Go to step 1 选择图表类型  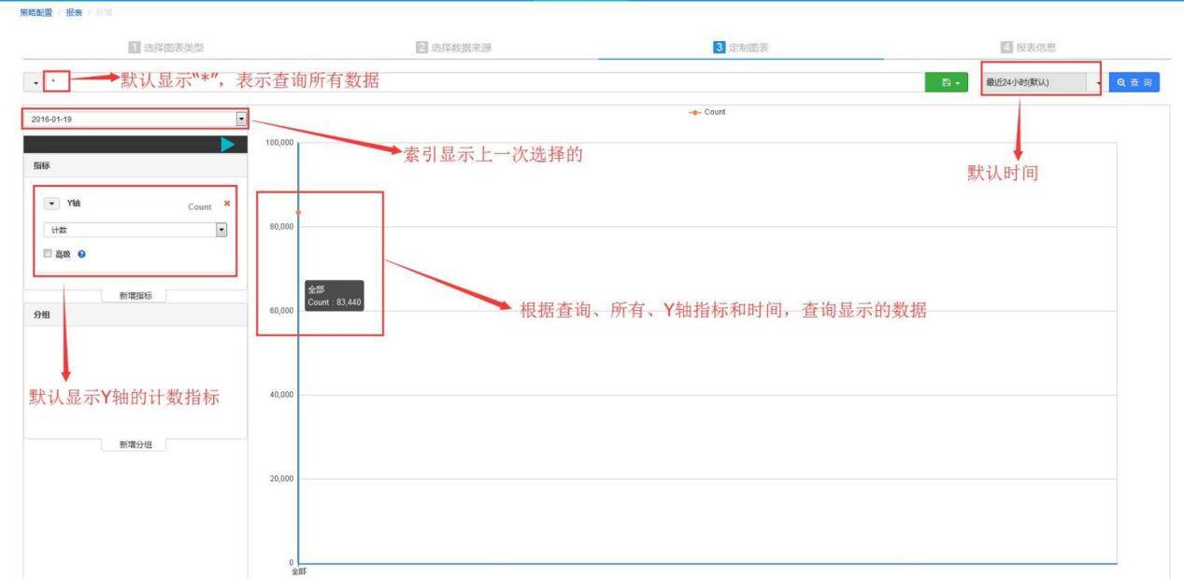(165, 48)
